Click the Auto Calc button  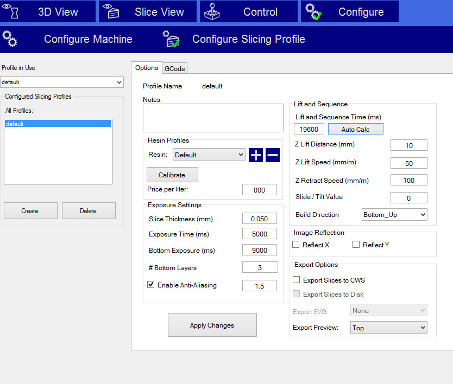point(355,129)
